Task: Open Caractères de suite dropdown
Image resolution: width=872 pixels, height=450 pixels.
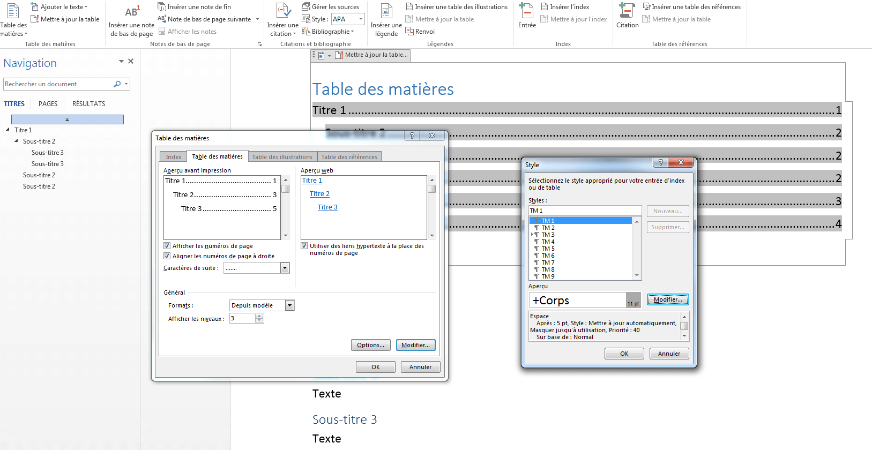Action: coord(285,268)
